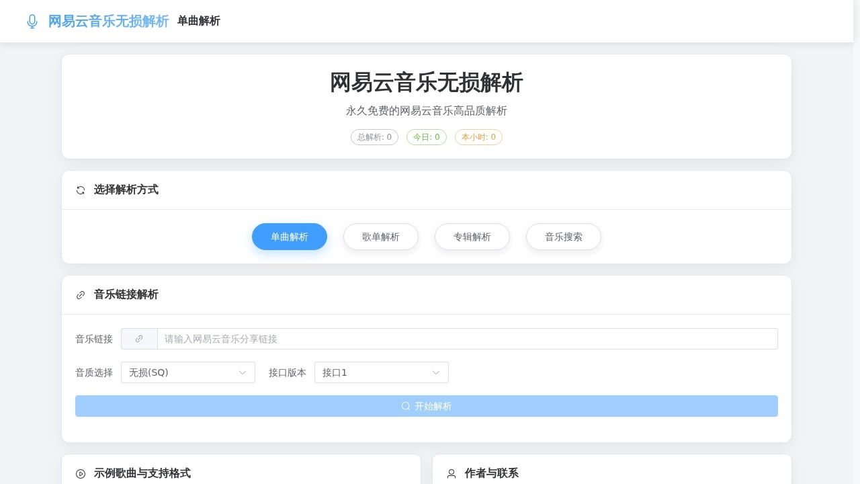Click the 网易云音乐无损解析 logo text
Screen dimensions: 860x484
[108, 21]
